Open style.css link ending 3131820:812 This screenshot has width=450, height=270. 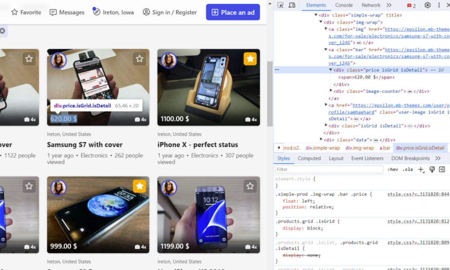click(x=418, y=221)
